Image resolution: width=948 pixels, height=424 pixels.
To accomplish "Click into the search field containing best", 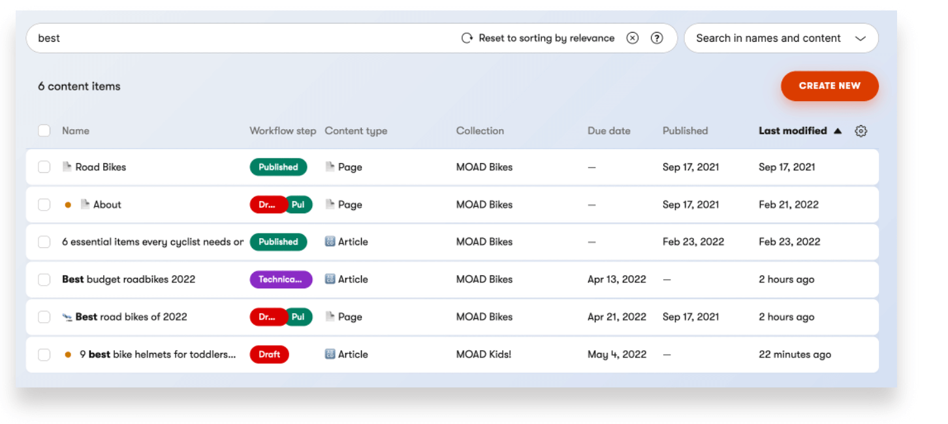I will (x=242, y=38).
